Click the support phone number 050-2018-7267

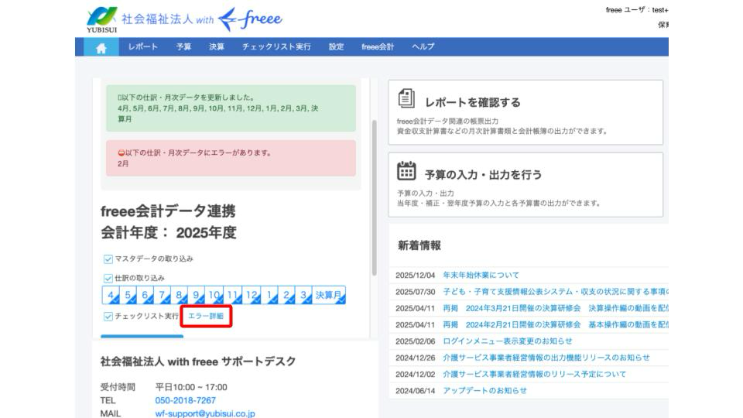[x=185, y=400]
